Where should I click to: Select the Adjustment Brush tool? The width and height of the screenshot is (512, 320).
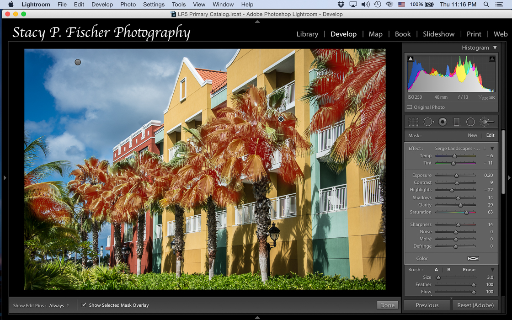(x=486, y=122)
